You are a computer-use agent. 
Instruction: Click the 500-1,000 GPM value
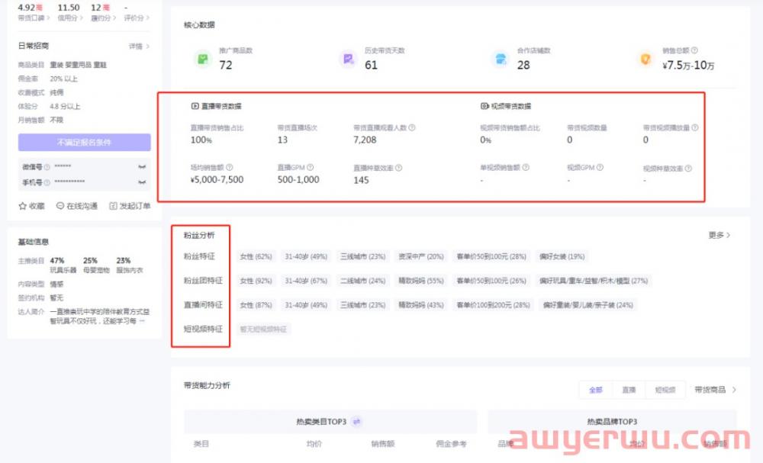tap(298, 179)
